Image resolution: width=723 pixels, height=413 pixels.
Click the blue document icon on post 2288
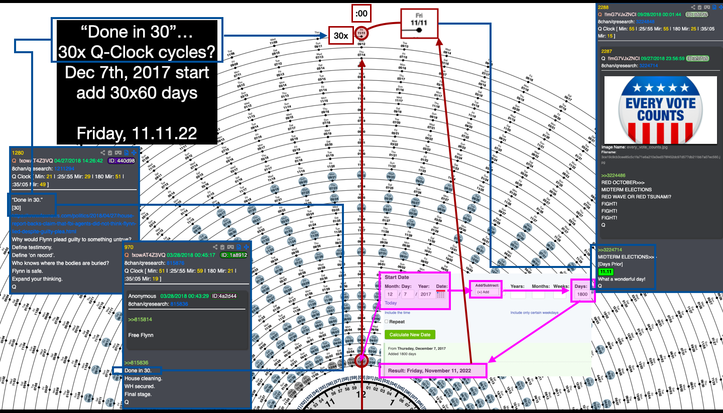tap(714, 8)
